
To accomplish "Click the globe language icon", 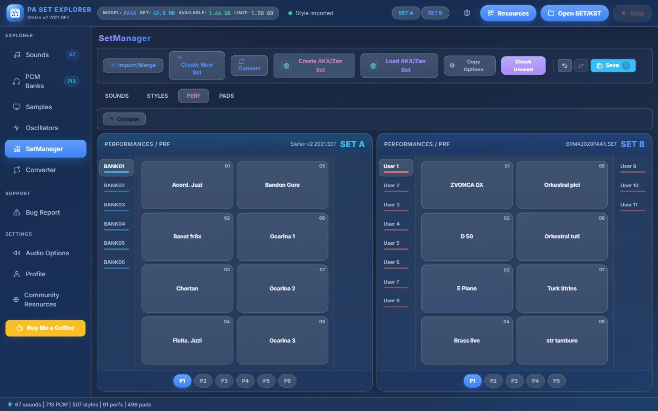I will tap(467, 13).
